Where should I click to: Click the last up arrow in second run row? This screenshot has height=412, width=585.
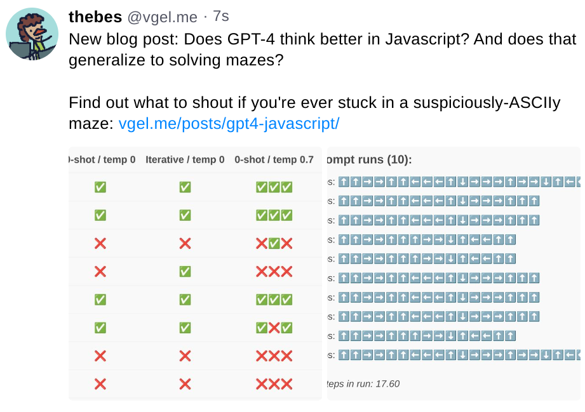tap(534, 201)
